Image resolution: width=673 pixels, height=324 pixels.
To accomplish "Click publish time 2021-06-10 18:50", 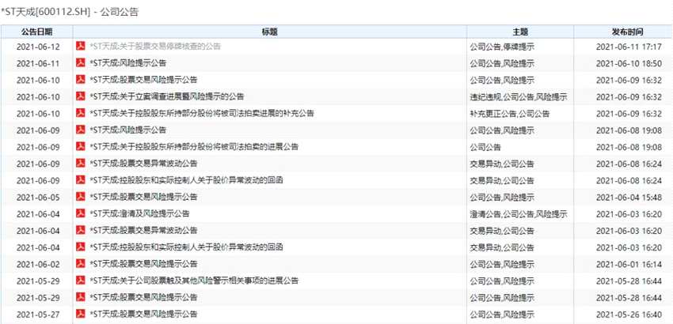I will click(x=629, y=63).
